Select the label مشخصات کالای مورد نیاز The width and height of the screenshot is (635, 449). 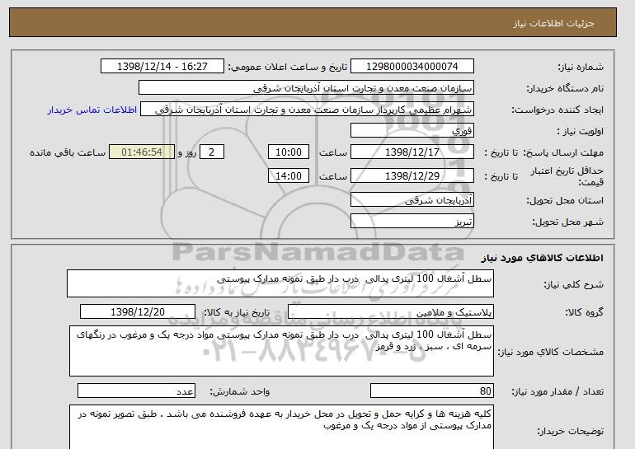pyautogui.click(x=550, y=352)
